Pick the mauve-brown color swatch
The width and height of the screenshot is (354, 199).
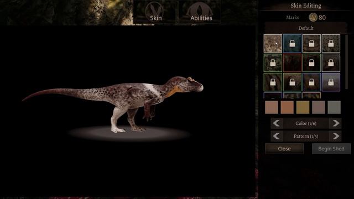(319, 107)
